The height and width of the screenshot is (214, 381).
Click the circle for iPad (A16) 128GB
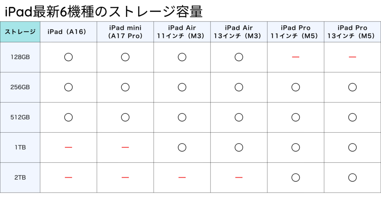click(68, 57)
